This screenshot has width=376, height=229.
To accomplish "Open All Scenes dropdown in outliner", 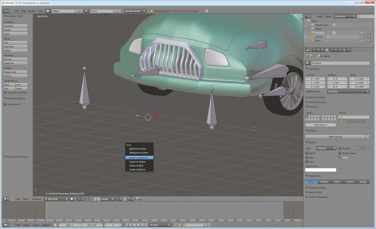I will pos(345,16).
